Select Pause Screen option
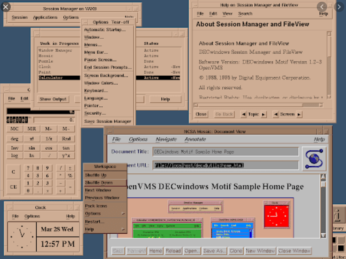Viewport: 346px width, 259px height. [x=100, y=60]
